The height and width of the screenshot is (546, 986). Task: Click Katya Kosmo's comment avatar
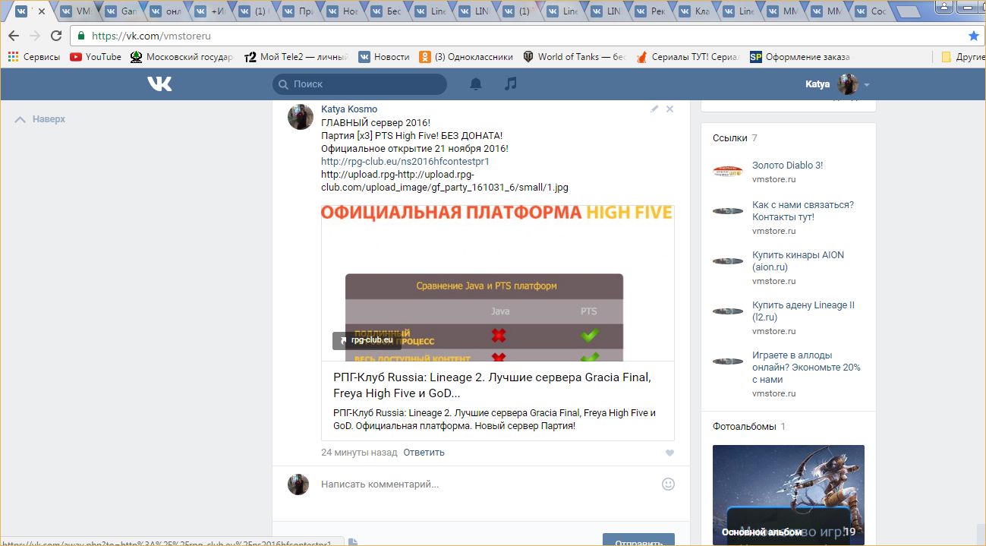click(300, 116)
